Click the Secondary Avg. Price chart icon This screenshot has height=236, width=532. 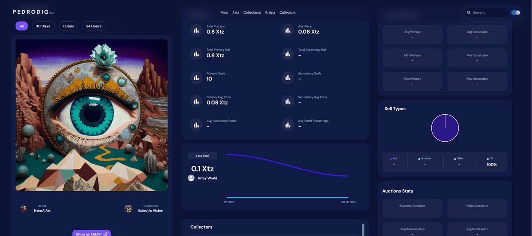tap(288, 101)
